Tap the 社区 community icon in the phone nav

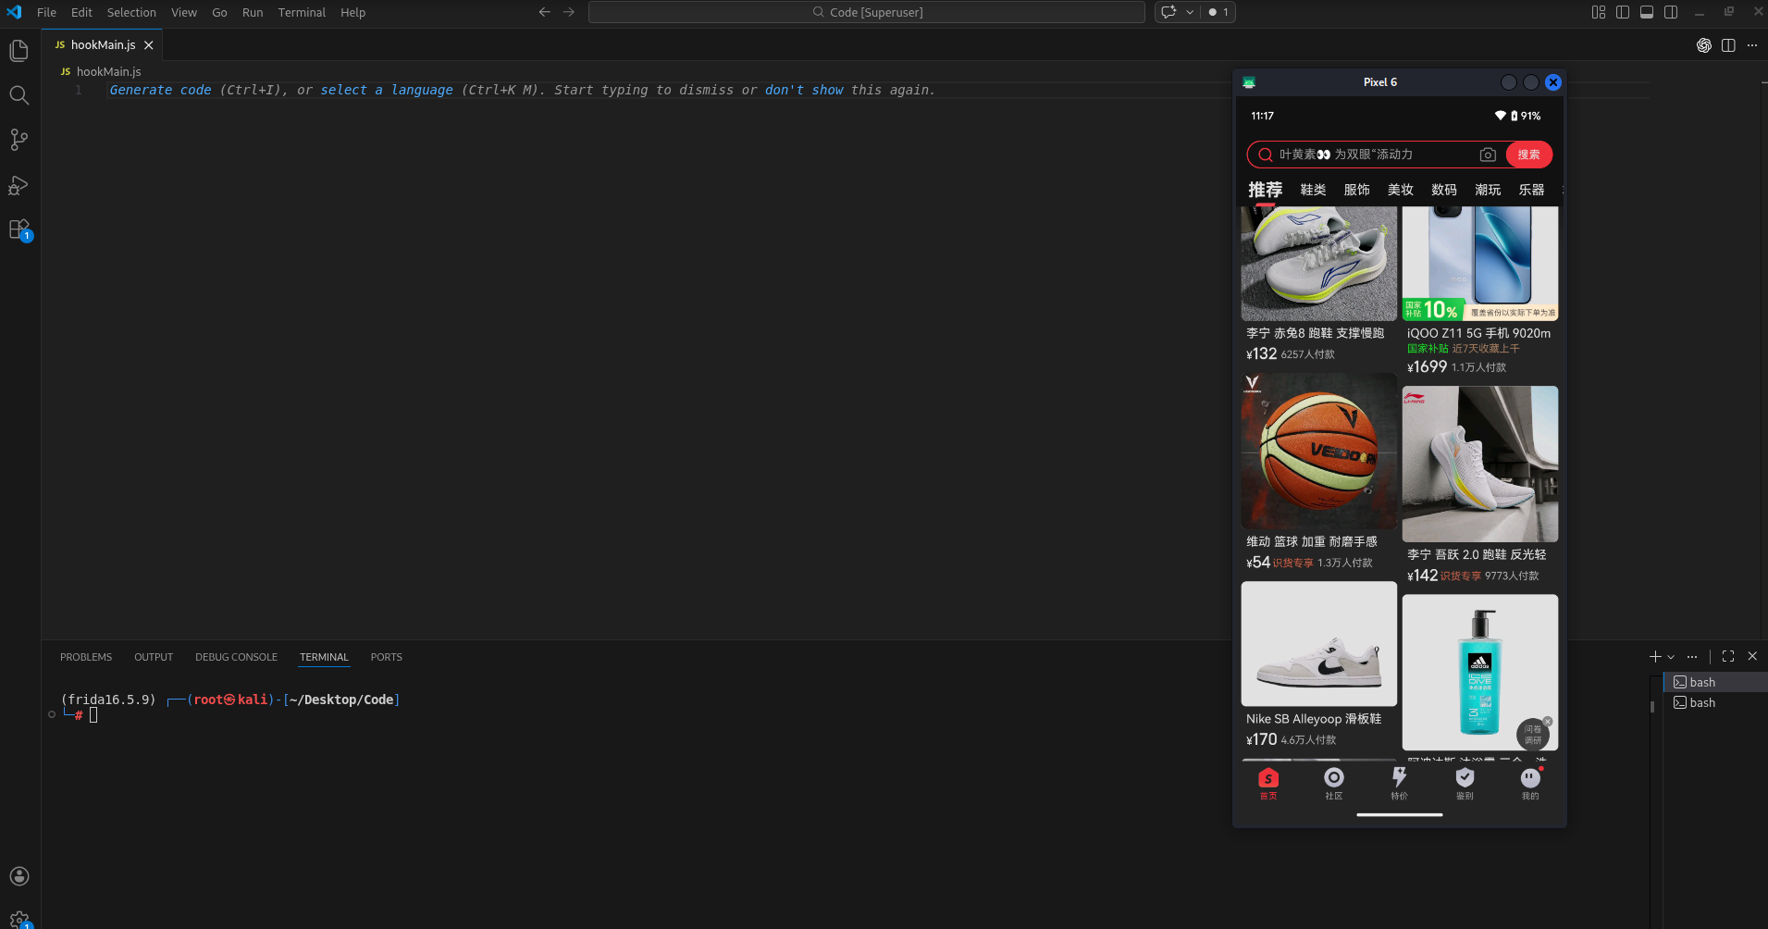(x=1333, y=783)
